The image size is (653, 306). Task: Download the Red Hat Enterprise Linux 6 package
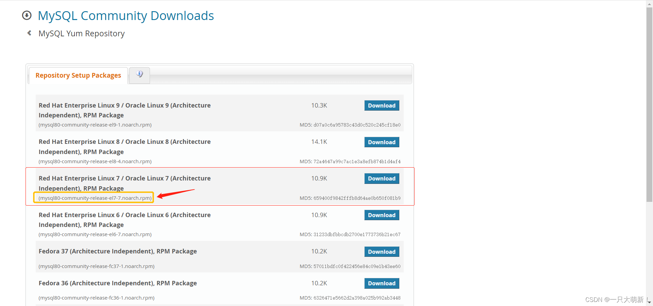(382, 215)
